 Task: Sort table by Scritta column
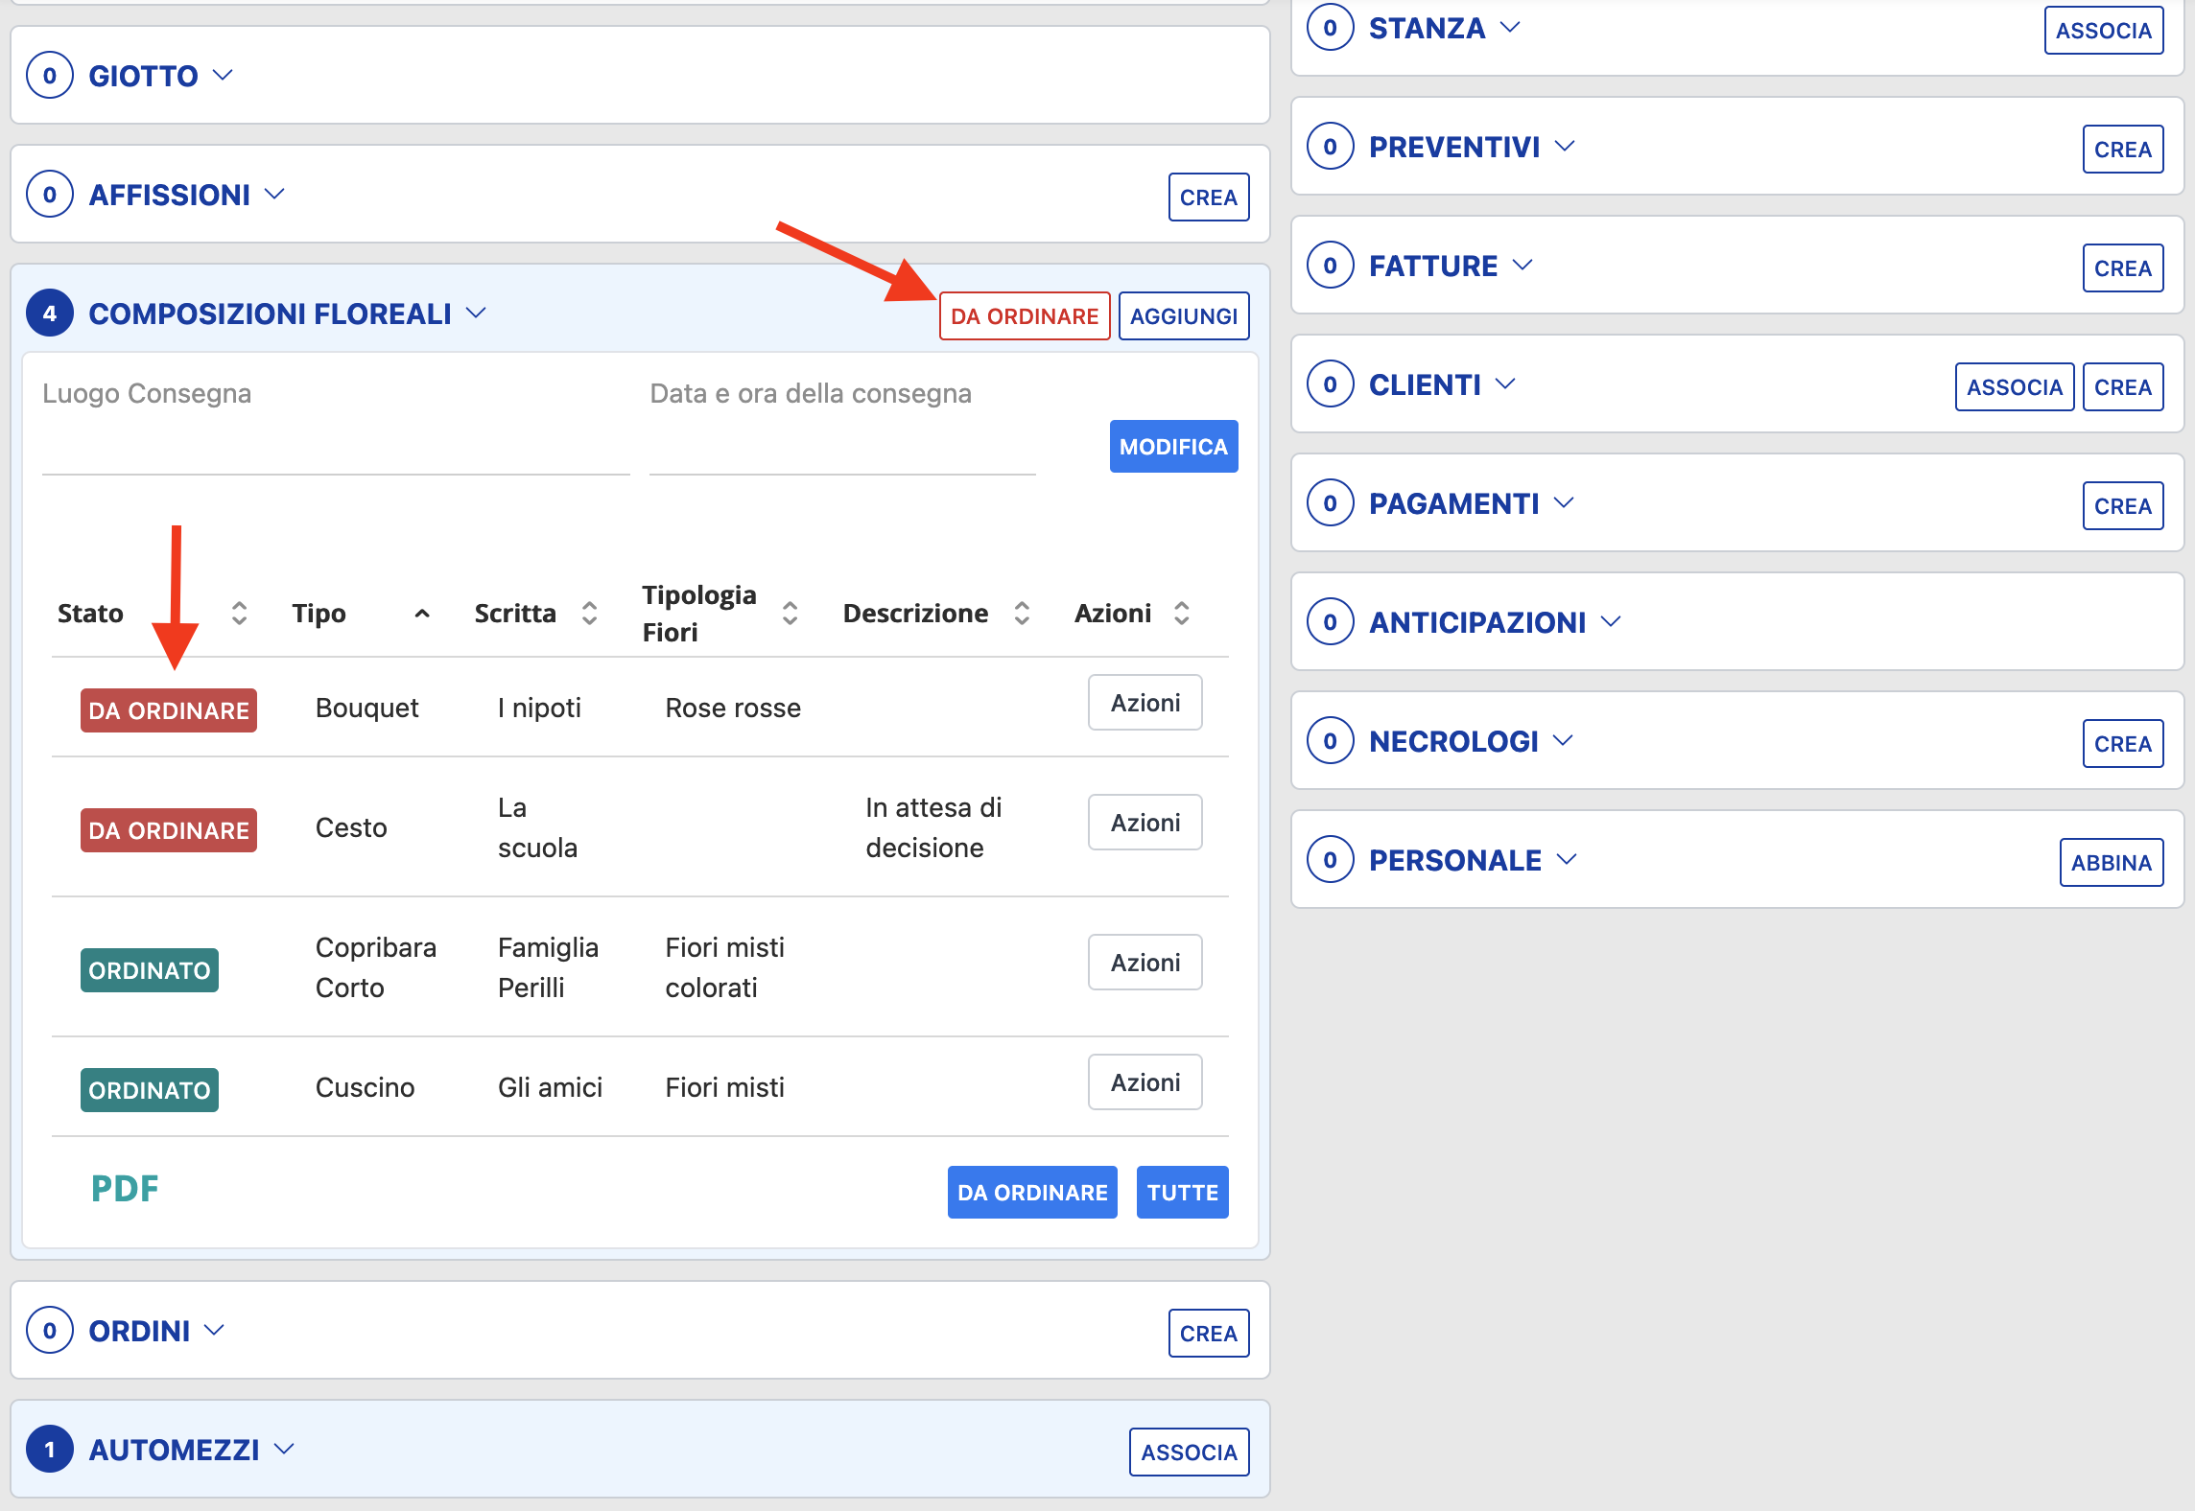[x=589, y=614]
